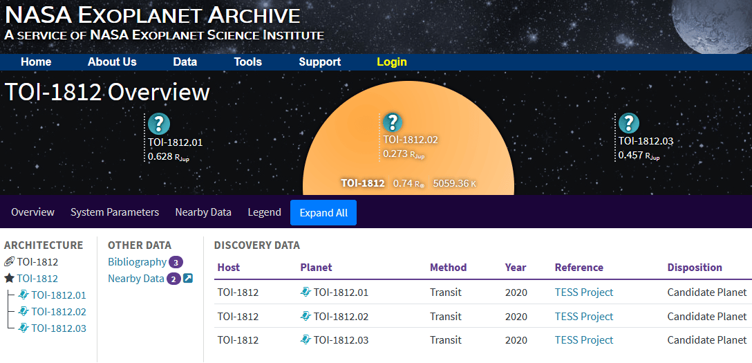Viewport: 752px width, 363px height.
Task: Click the NASA Exoplanet Archive header title
Action: click(153, 16)
